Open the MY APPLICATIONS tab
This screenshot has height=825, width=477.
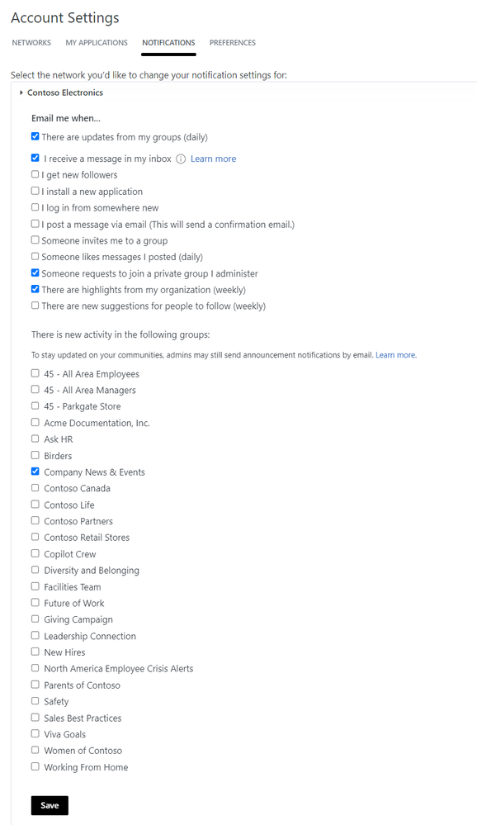(97, 43)
